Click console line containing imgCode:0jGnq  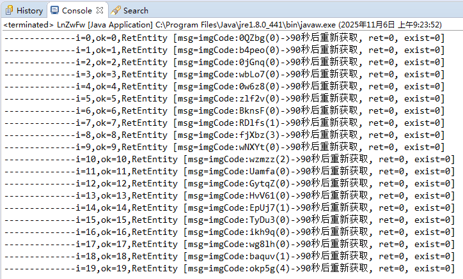[224, 62]
